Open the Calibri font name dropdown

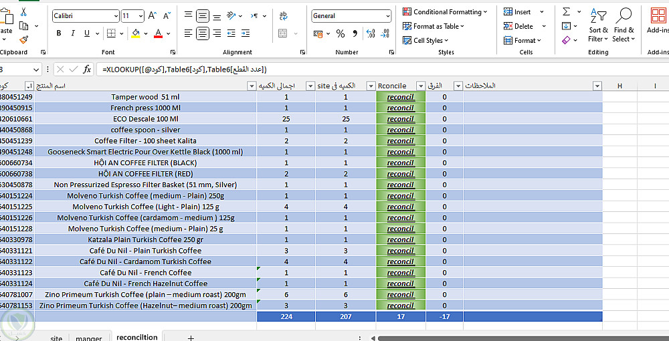click(x=116, y=16)
